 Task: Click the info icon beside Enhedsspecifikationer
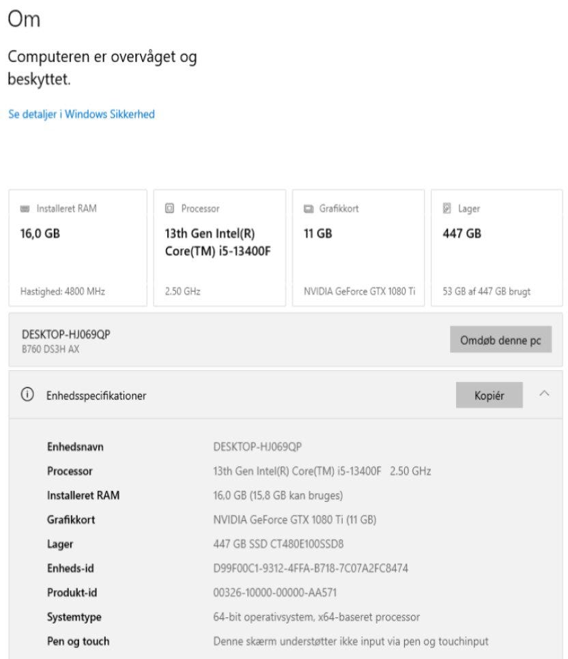pyautogui.click(x=27, y=395)
